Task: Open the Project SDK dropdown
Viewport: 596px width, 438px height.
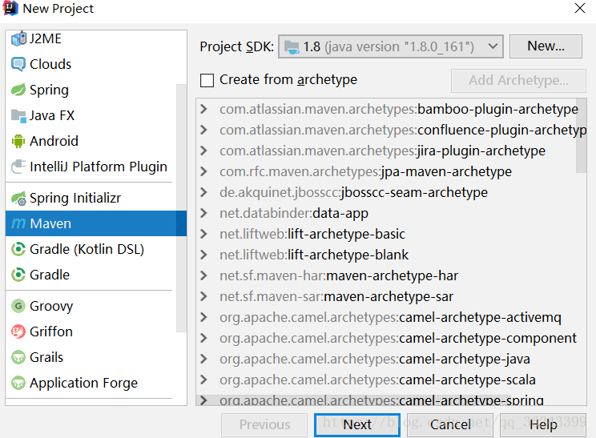Action: 391,46
